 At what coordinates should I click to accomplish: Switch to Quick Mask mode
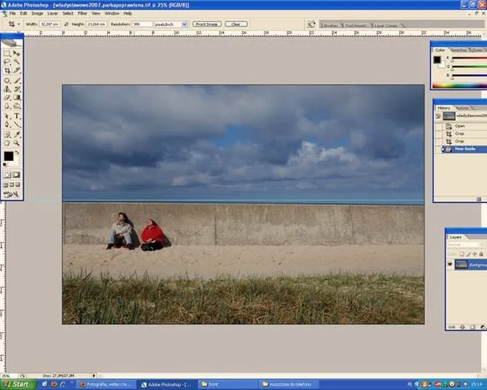[x=16, y=175]
